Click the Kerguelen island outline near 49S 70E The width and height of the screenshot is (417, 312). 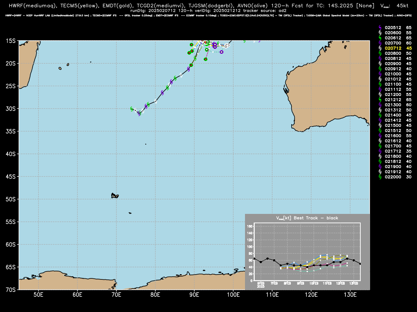(x=114, y=196)
